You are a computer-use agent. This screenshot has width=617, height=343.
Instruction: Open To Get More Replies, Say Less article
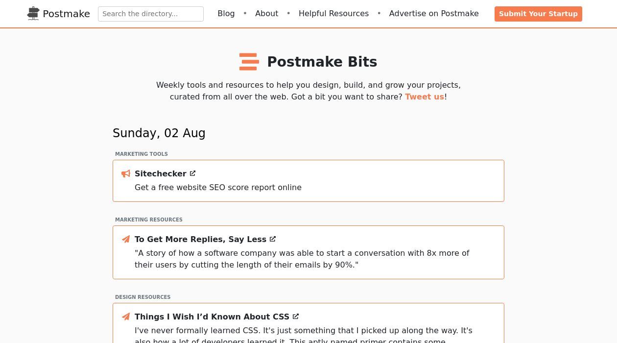tap(200, 239)
